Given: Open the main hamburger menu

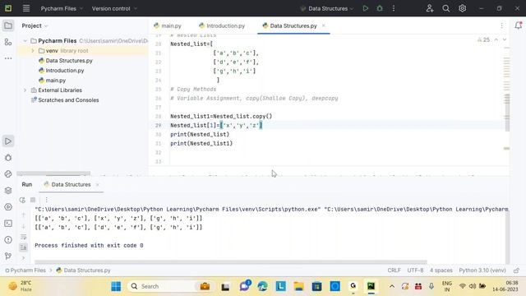Looking at the screenshot, I should pyautogui.click(x=26, y=8).
